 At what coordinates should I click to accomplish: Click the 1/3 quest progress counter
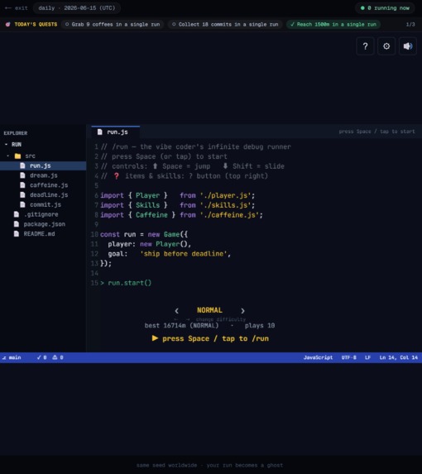(410, 24)
